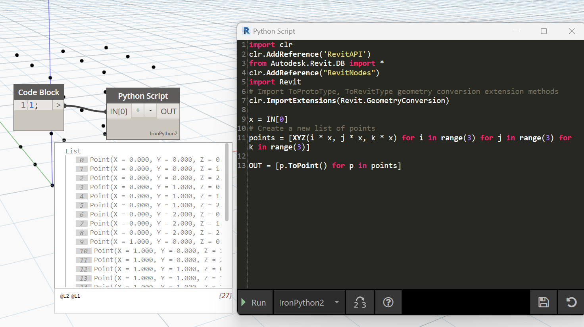Click the @L2 list level label

pos(64,296)
